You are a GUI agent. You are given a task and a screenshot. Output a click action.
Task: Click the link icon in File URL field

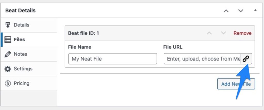click(x=246, y=59)
